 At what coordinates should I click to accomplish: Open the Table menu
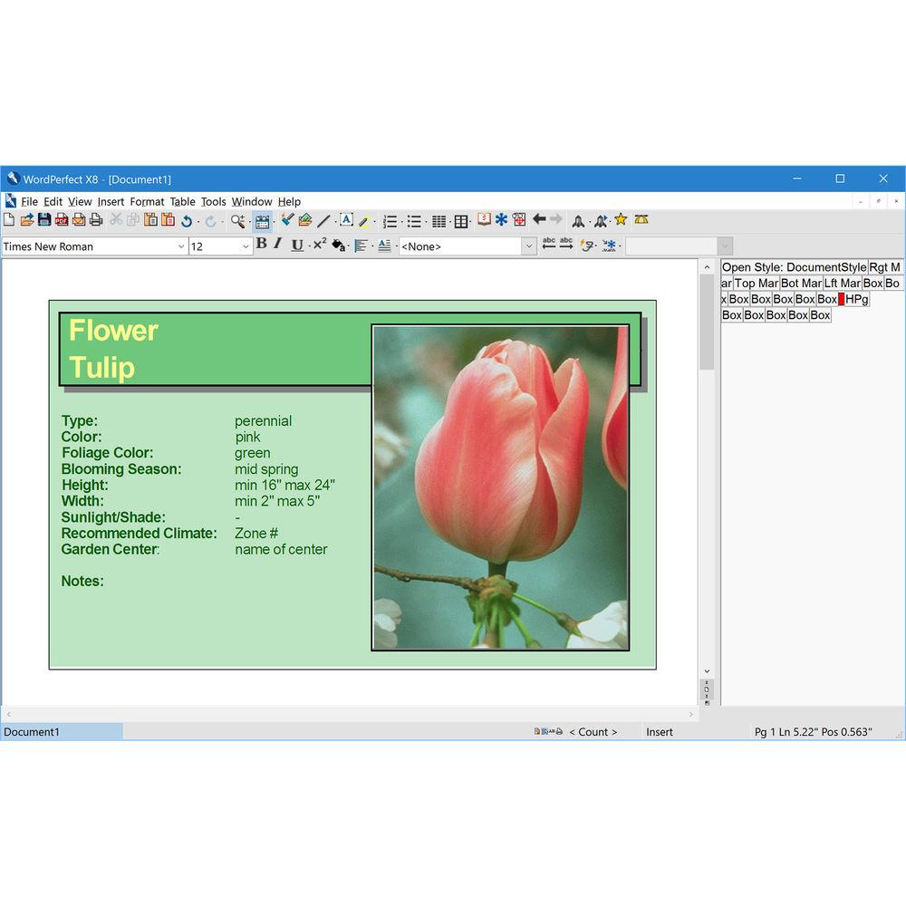pyautogui.click(x=182, y=202)
